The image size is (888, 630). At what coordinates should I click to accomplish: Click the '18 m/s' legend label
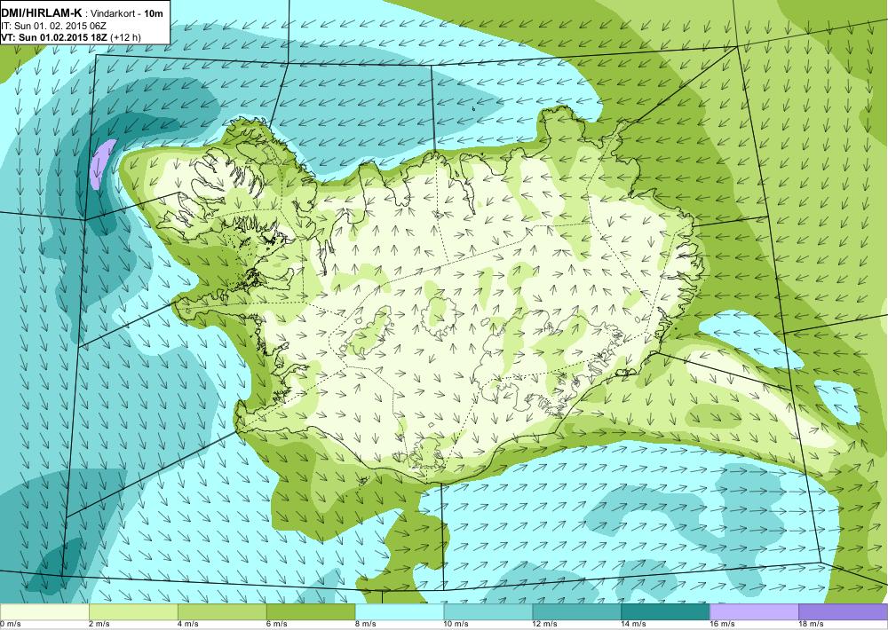[812, 625]
